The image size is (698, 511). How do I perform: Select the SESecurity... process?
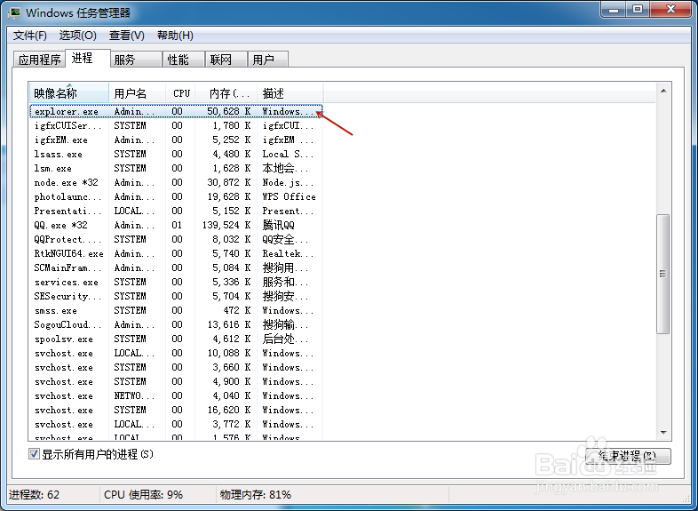[x=177, y=296]
